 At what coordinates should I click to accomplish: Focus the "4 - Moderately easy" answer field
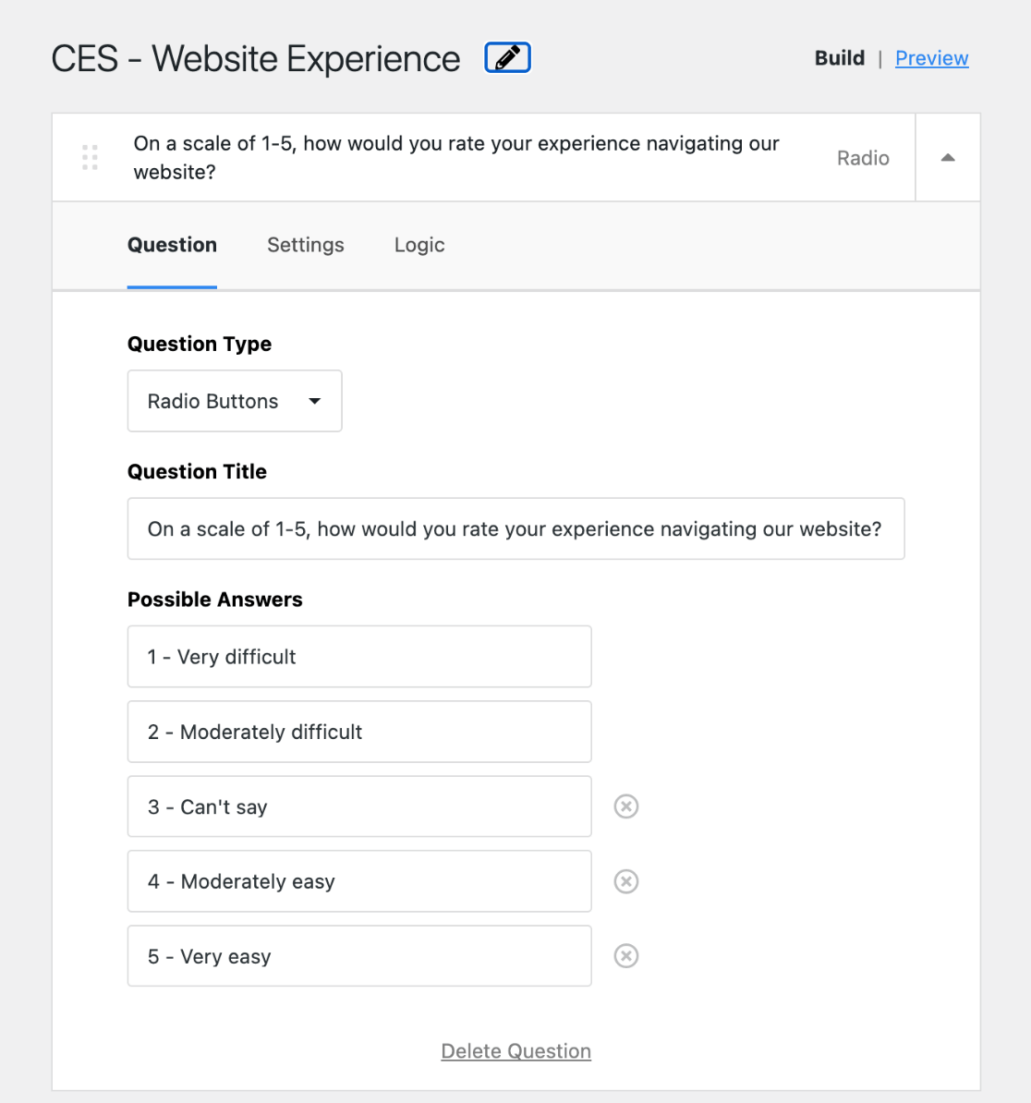(359, 881)
